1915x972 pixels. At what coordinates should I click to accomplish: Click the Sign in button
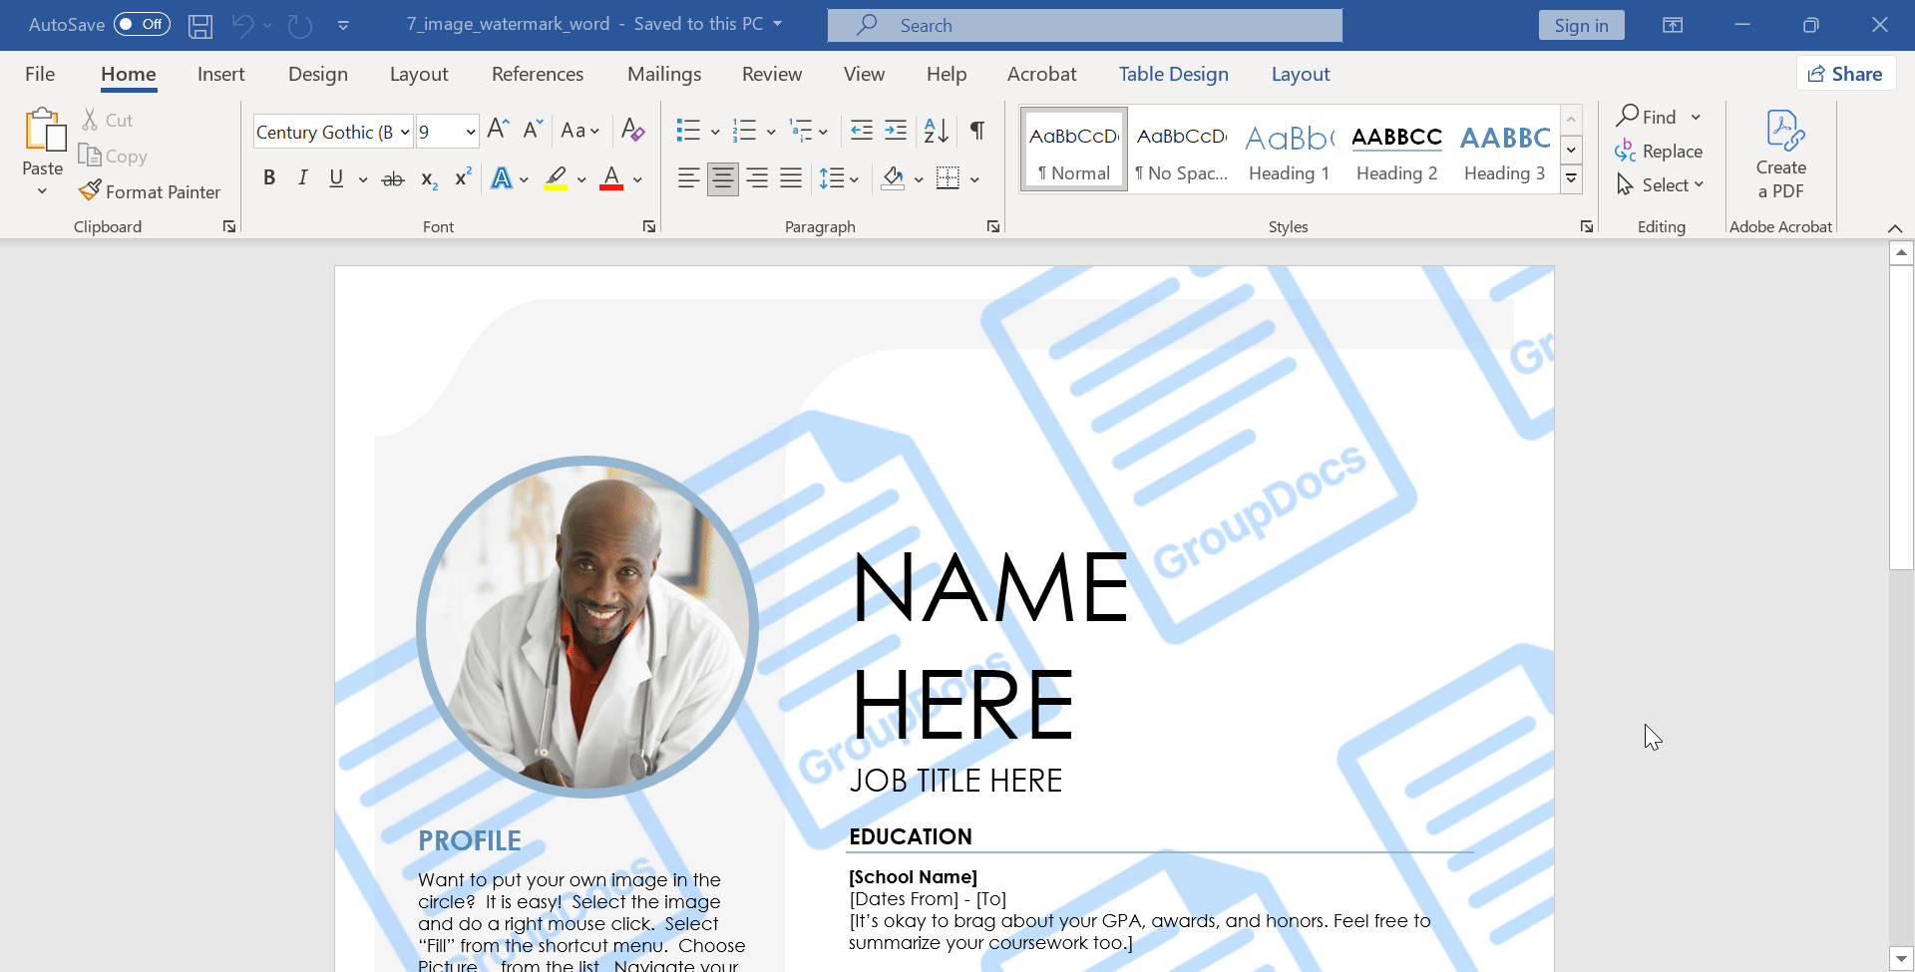click(1581, 24)
